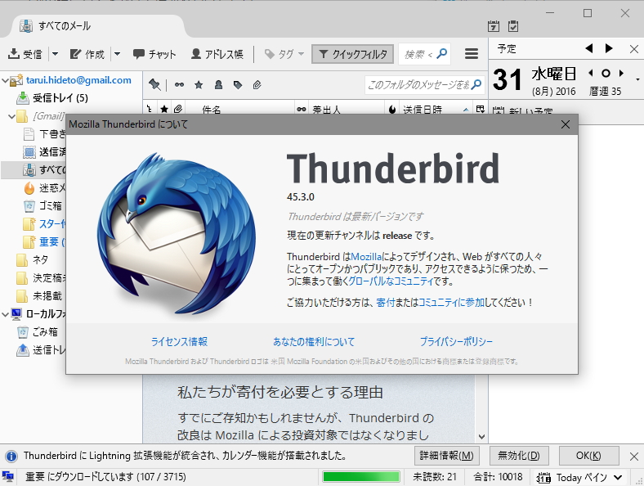Dismiss the Lightning notification bar

[633, 456]
